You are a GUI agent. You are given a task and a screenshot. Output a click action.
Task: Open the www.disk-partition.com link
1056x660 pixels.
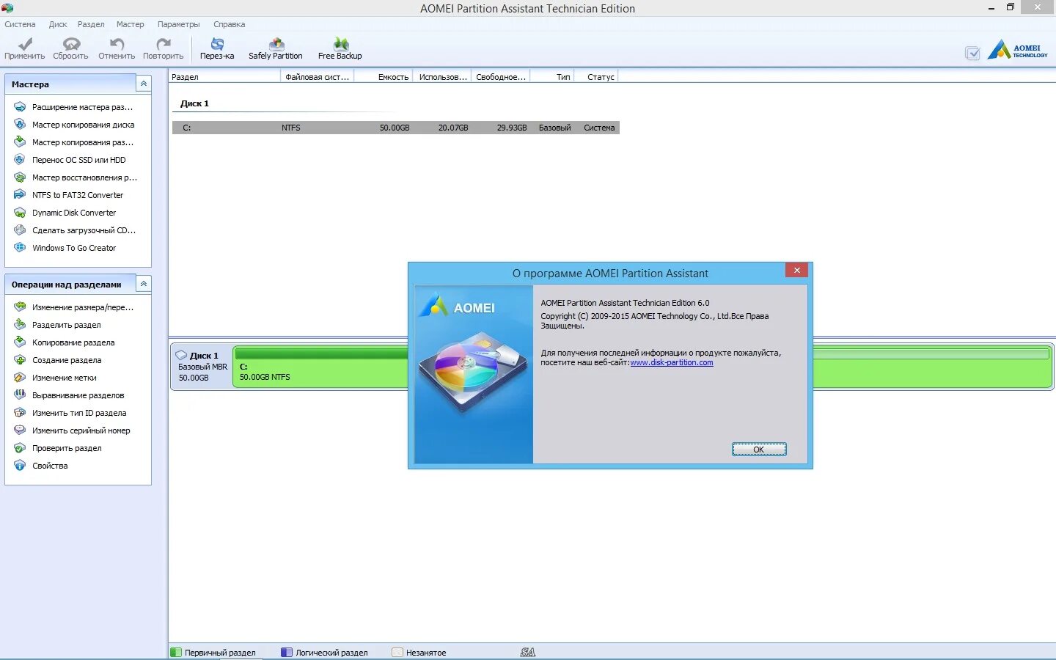coord(672,363)
